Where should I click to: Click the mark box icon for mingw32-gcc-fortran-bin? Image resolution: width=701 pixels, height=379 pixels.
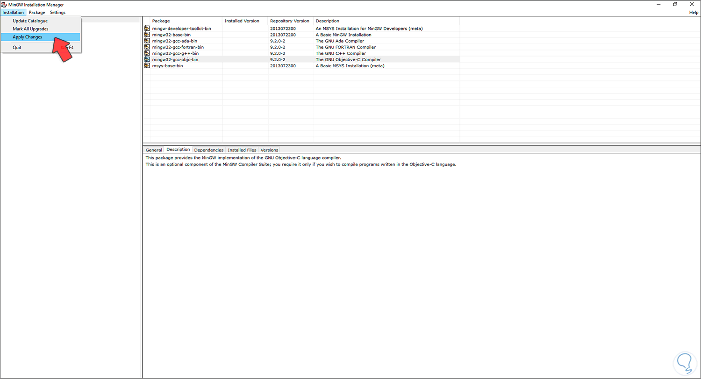tap(147, 47)
